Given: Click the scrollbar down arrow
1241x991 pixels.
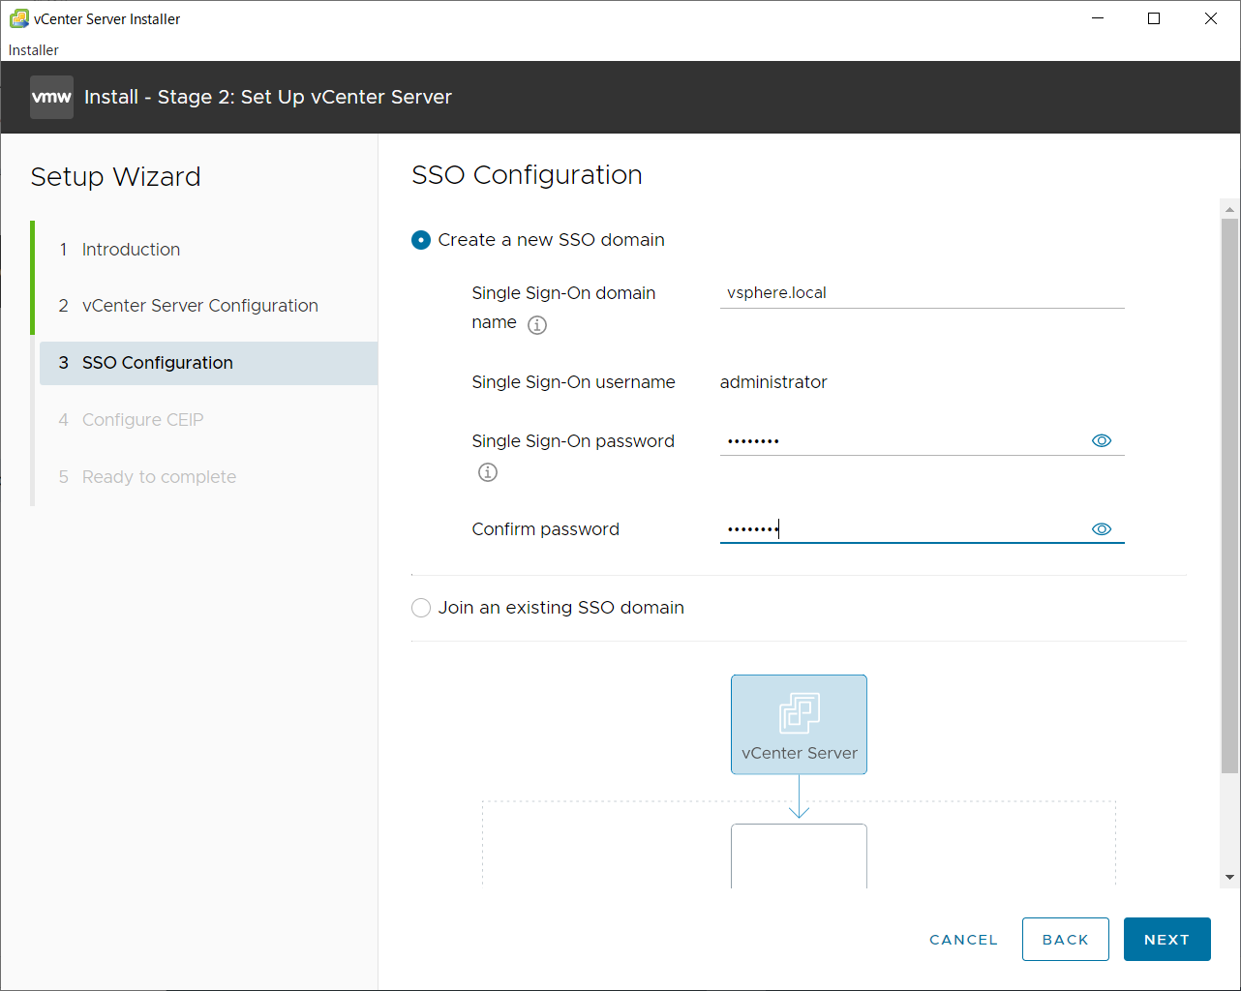Looking at the screenshot, I should (1229, 878).
